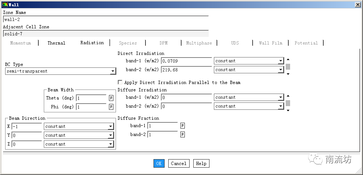Select the Radiation tab
The image size is (363, 175).
click(92, 43)
